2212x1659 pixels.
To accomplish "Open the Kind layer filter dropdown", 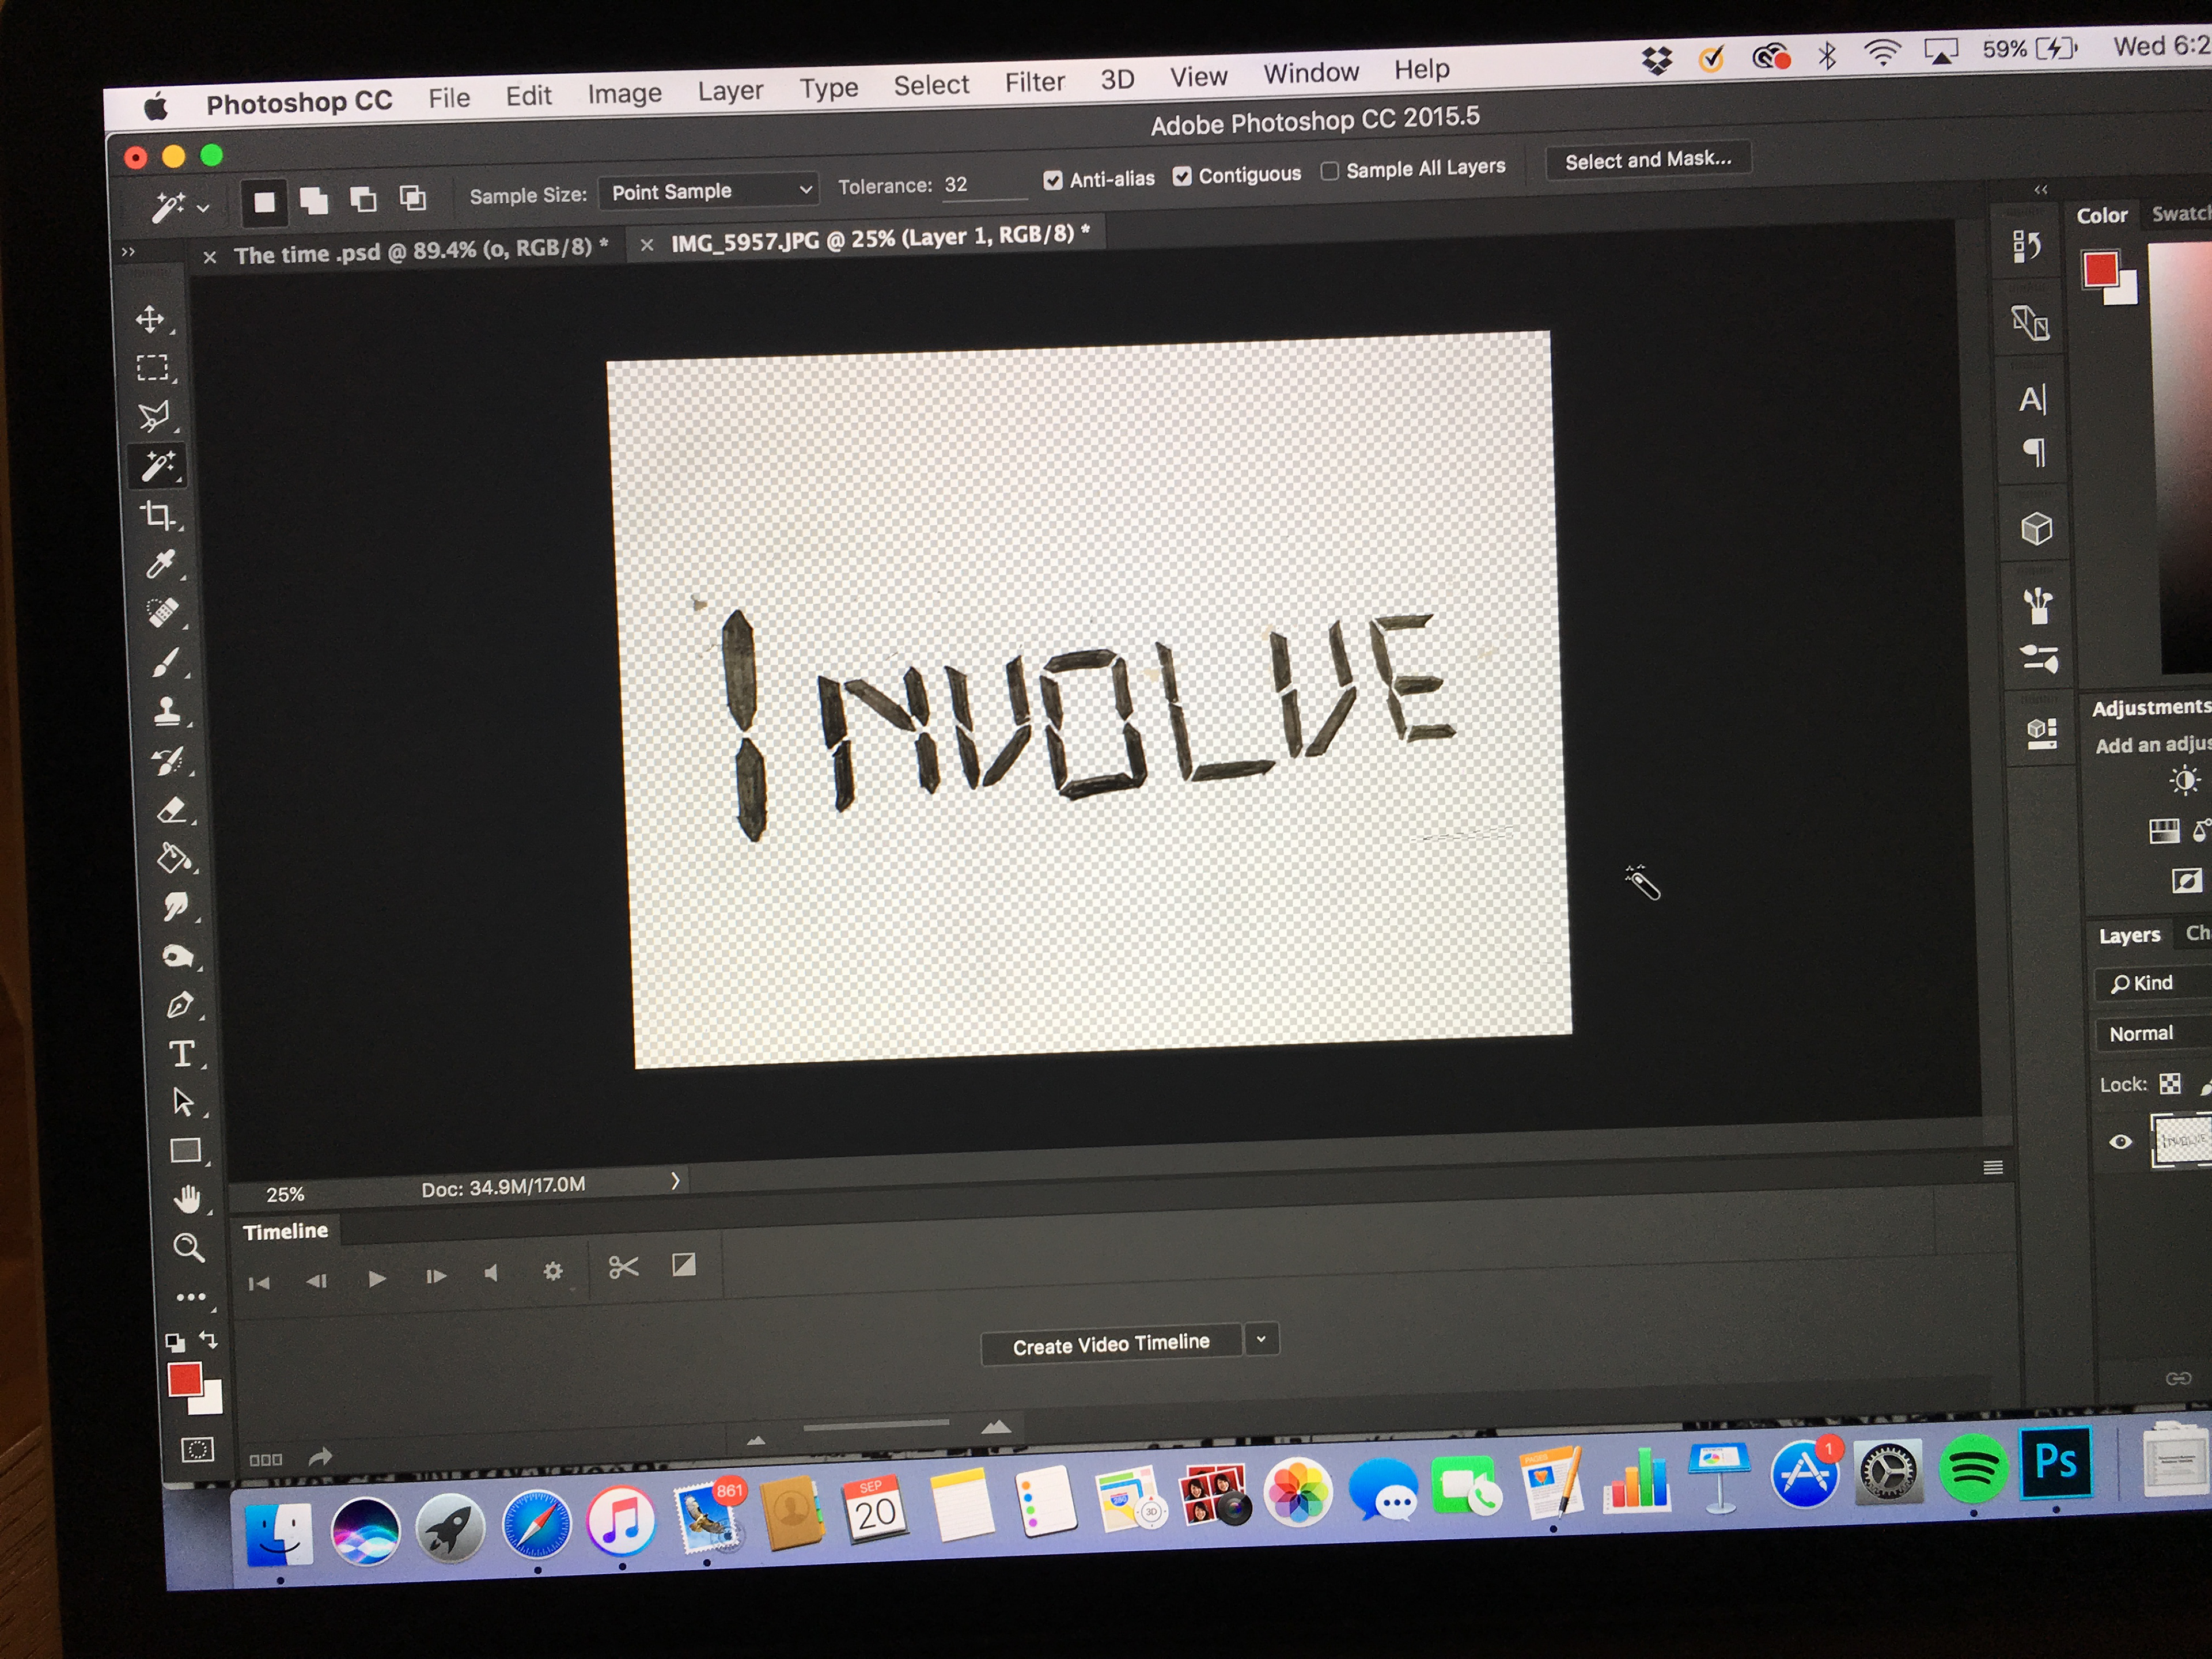I will tap(2153, 983).
